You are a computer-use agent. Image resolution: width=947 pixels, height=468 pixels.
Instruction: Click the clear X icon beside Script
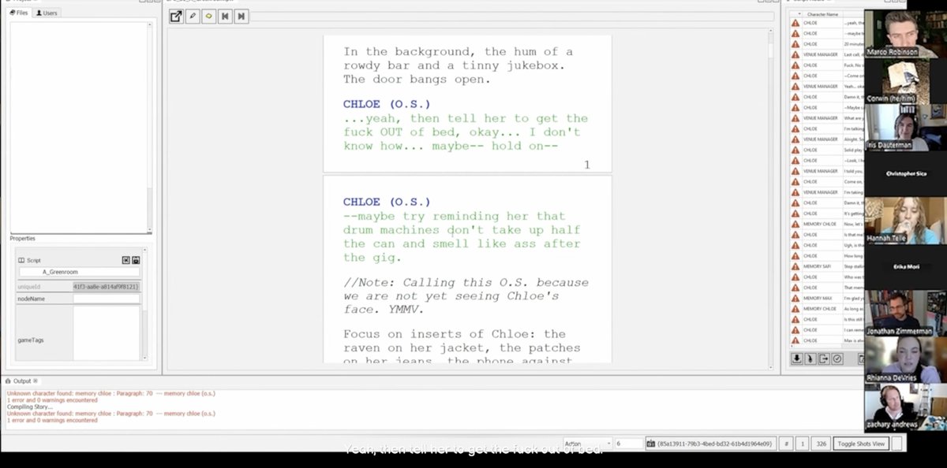[x=125, y=259]
